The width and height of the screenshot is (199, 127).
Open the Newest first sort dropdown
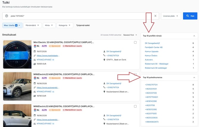click(x=130, y=35)
